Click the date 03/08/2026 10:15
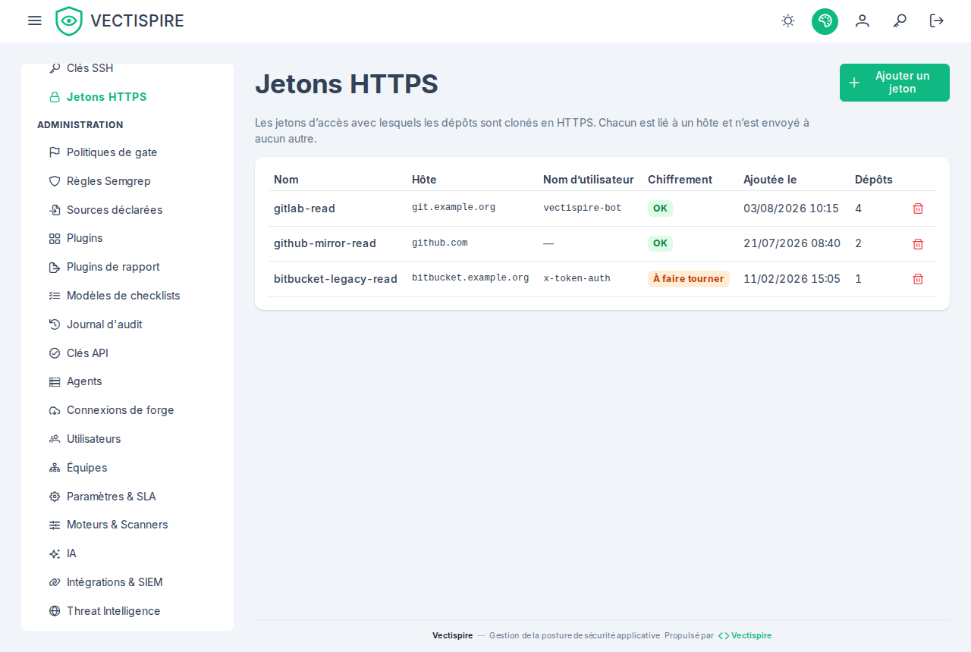971x652 pixels. [x=791, y=208]
